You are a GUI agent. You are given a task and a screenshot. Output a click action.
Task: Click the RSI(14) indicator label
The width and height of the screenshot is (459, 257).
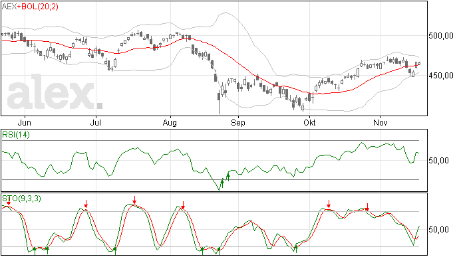click(16, 135)
